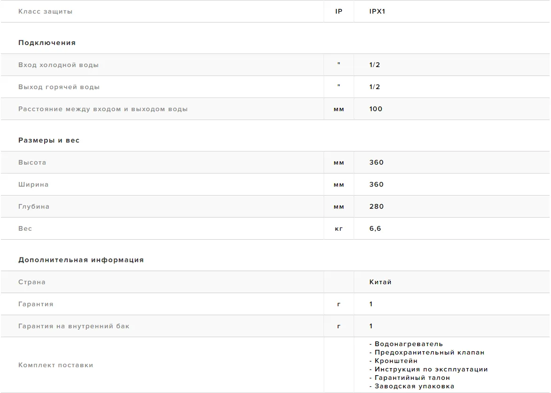Click the "Класс защиты" row label
The height and width of the screenshot is (393, 551).
coord(46,11)
